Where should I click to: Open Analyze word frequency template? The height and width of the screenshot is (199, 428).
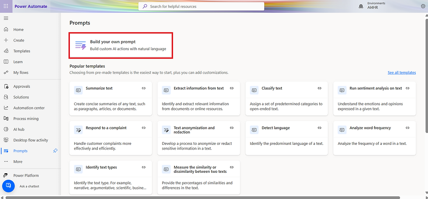point(375,138)
